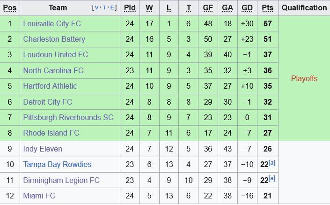Click the Tampa Bay Rowdies link
330x205 pixels.
coord(57,164)
